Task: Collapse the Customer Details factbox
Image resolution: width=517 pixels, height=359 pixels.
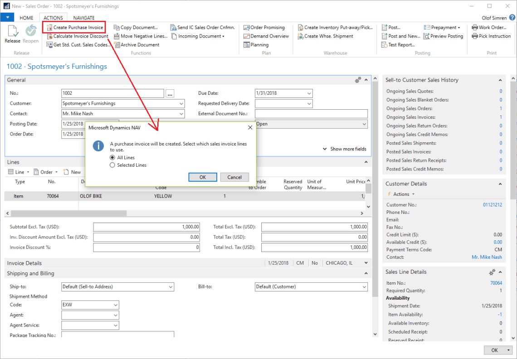Action: click(500, 184)
